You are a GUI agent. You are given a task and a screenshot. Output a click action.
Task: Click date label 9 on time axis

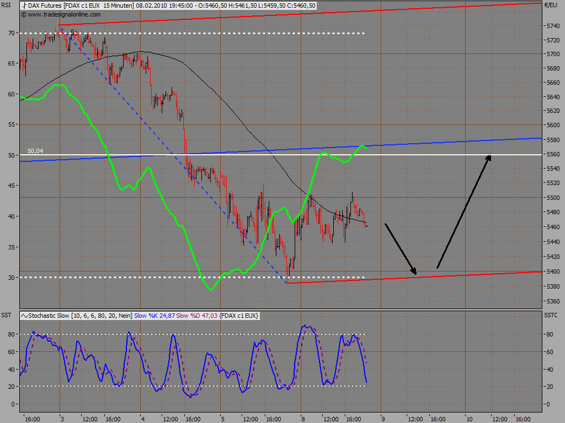[383, 419]
